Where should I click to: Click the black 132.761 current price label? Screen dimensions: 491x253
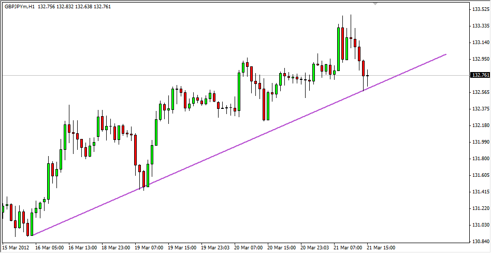(x=480, y=75)
